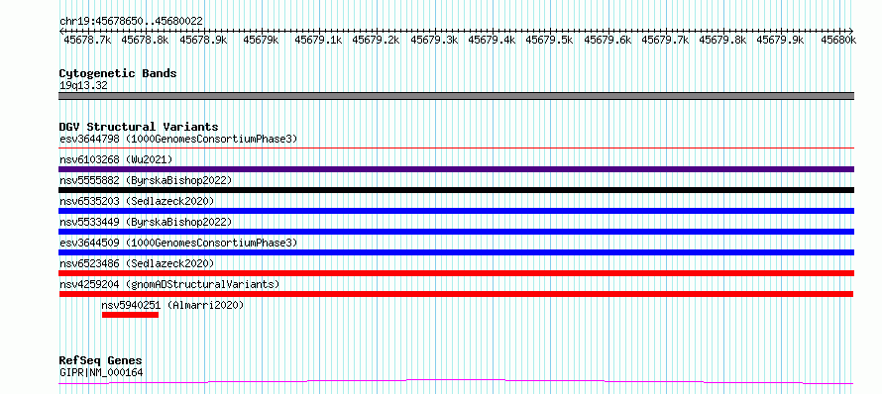Click the 45680k ruler tick label
The height and width of the screenshot is (394, 882).
click(x=838, y=40)
